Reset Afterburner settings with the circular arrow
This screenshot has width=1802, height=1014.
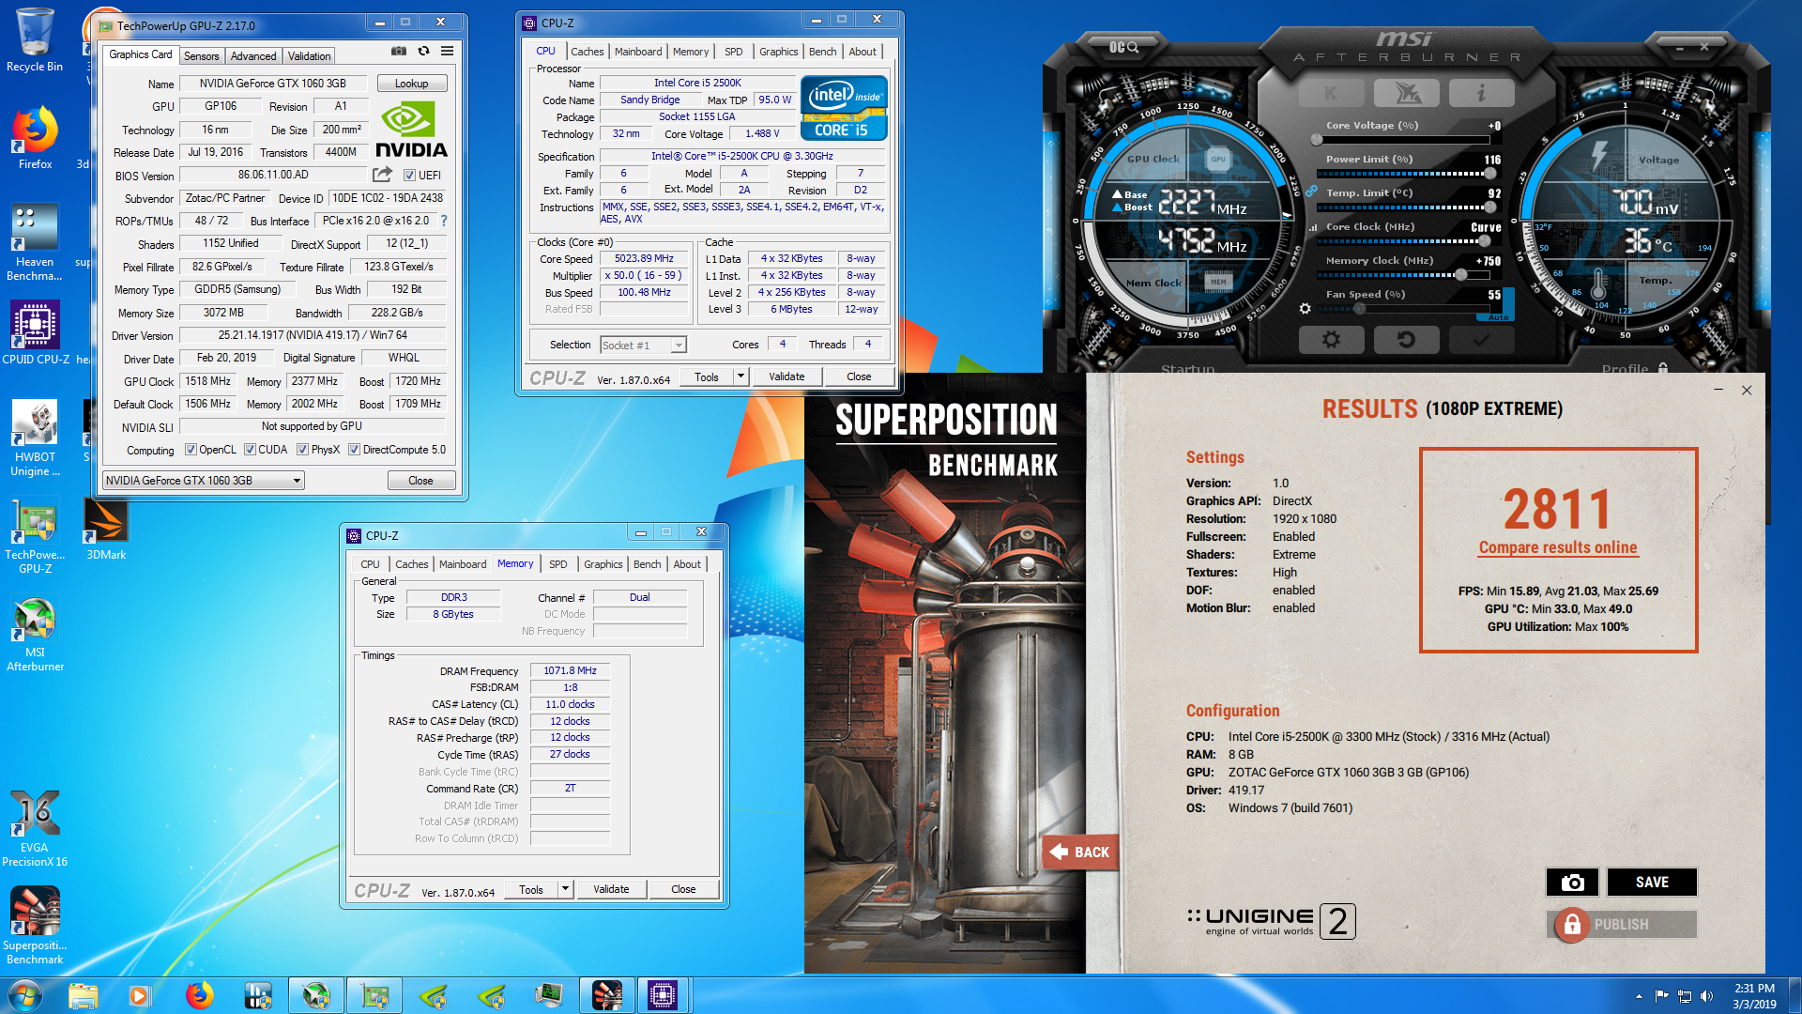click(1406, 340)
